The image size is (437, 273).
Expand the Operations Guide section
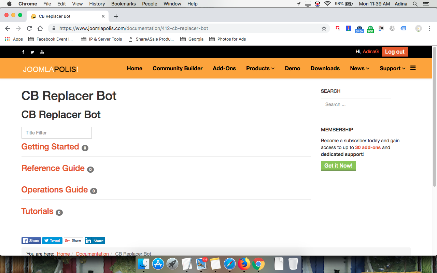(x=55, y=190)
